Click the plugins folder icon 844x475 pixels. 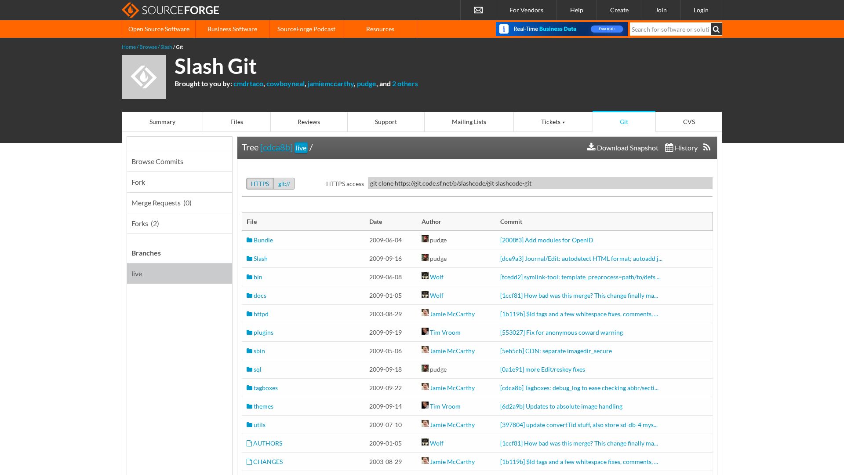pyautogui.click(x=249, y=332)
